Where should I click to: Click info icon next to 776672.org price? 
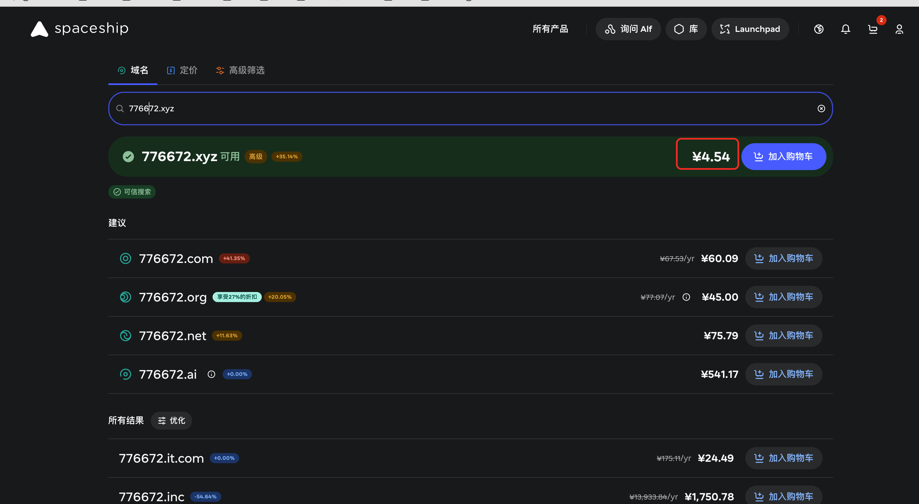686,297
